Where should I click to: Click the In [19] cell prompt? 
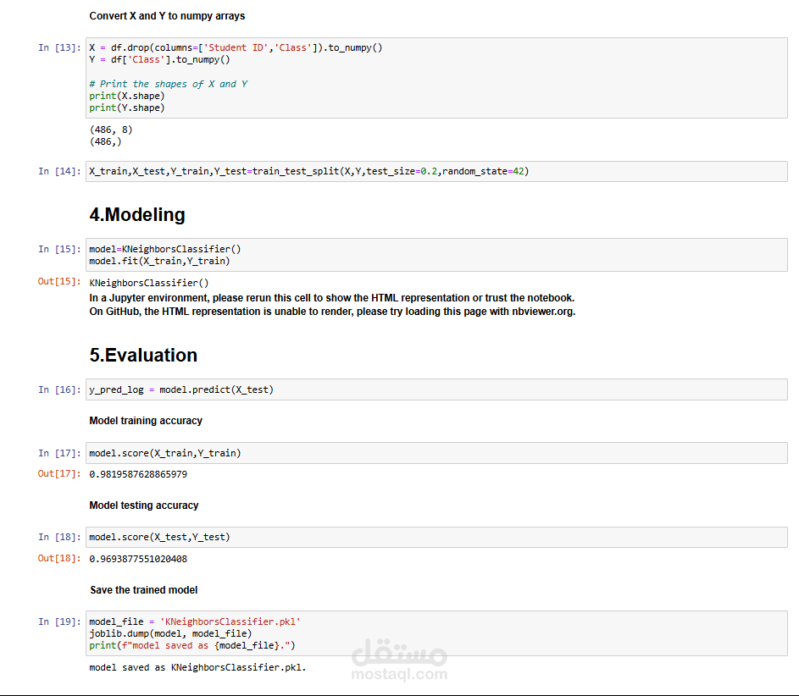coord(59,621)
